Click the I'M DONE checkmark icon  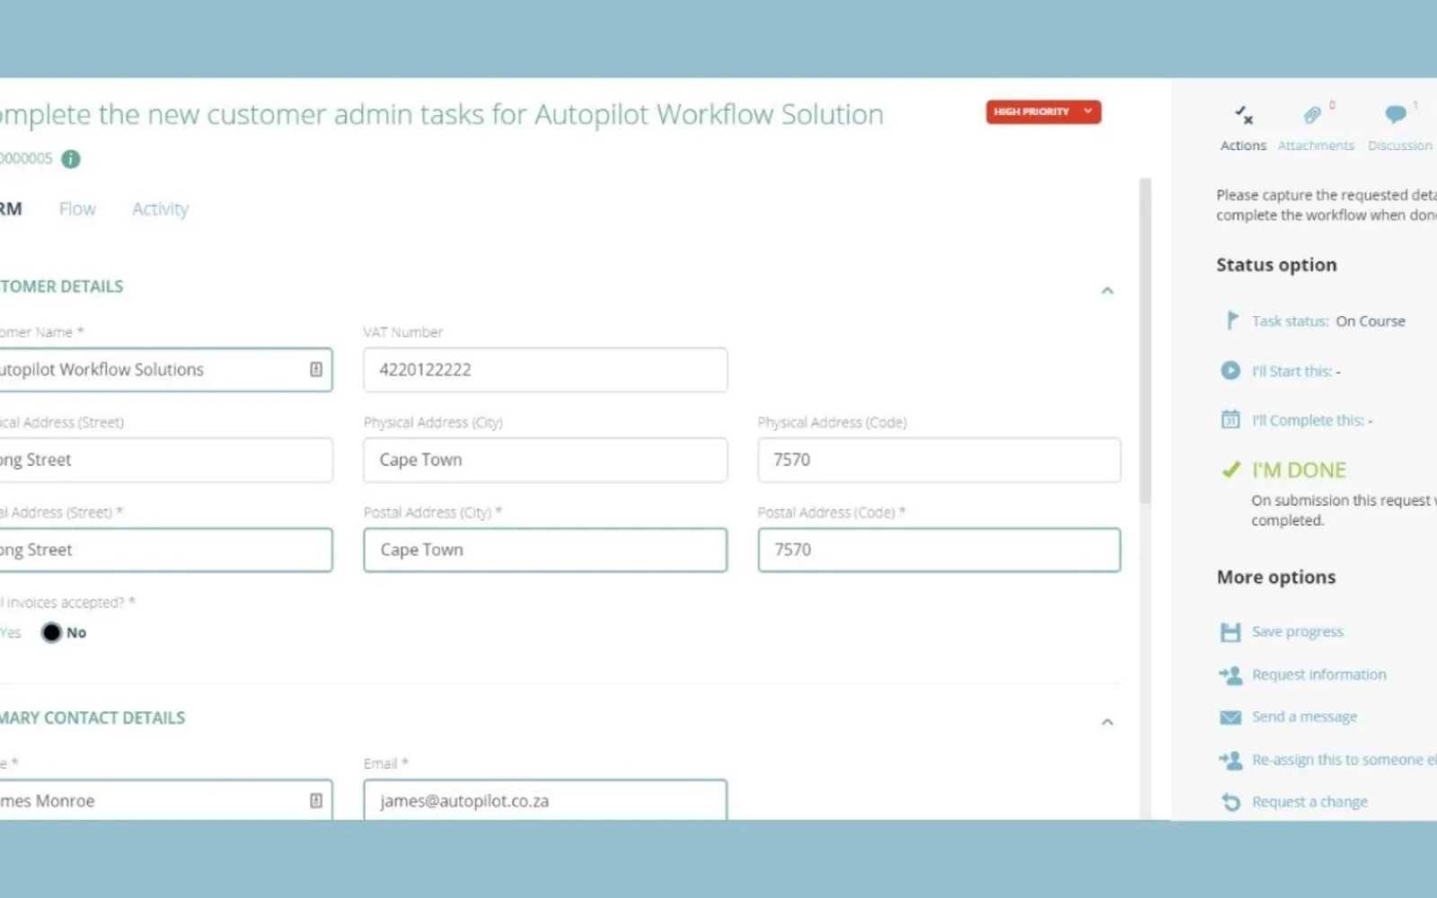(1230, 470)
